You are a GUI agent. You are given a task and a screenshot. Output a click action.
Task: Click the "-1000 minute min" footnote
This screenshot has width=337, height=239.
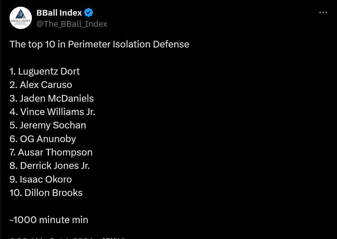[49, 220]
